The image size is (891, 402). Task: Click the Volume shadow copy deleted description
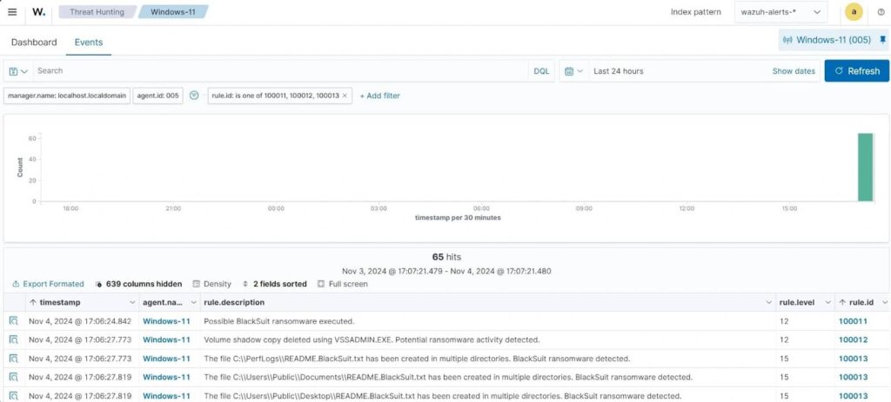pos(372,339)
